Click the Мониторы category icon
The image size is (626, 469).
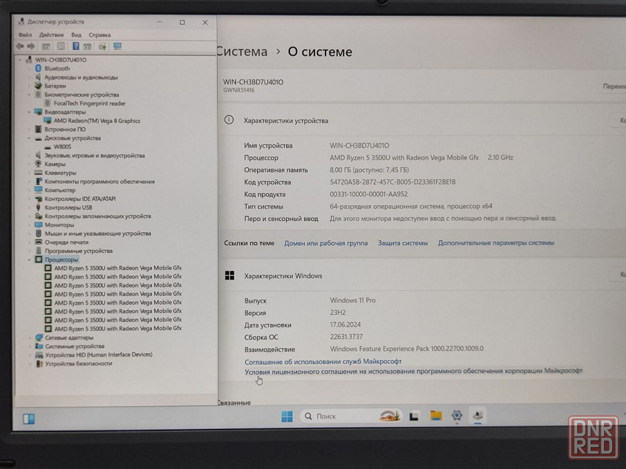click(38, 224)
